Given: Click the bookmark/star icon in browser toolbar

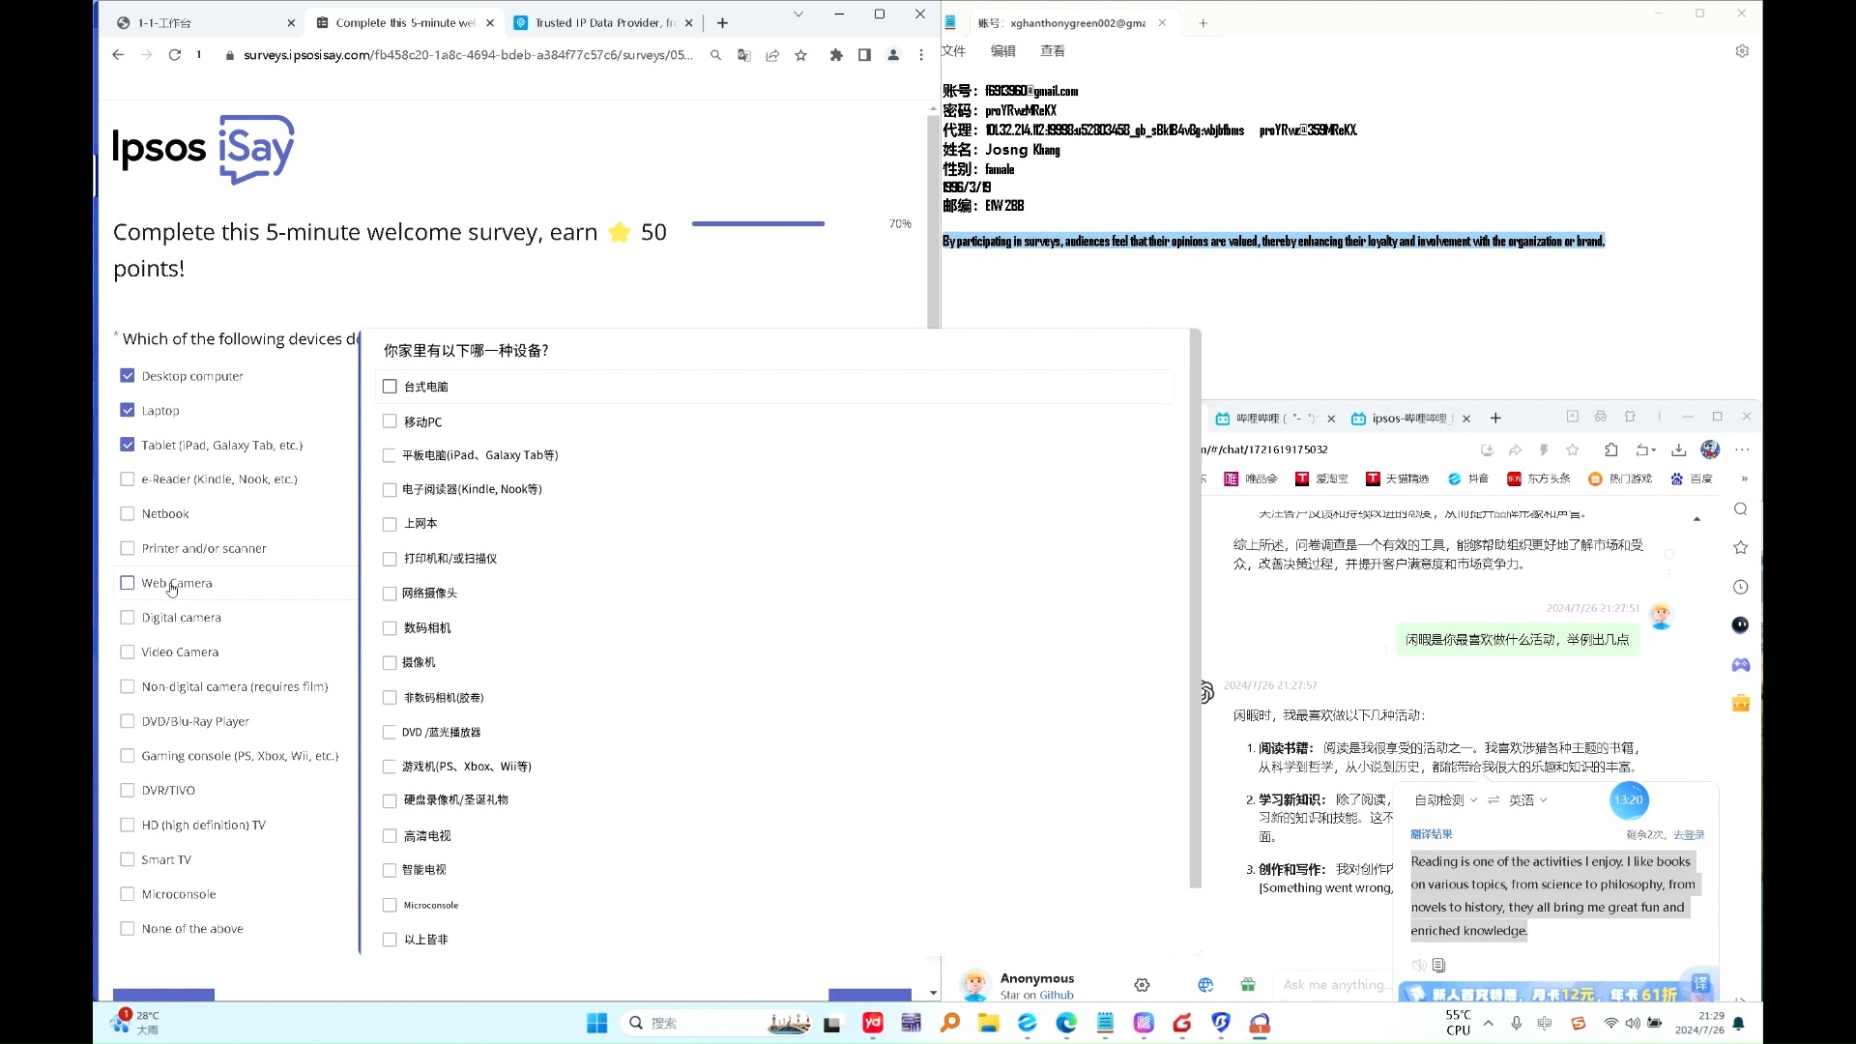Looking at the screenshot, I should tap(800, 53).
